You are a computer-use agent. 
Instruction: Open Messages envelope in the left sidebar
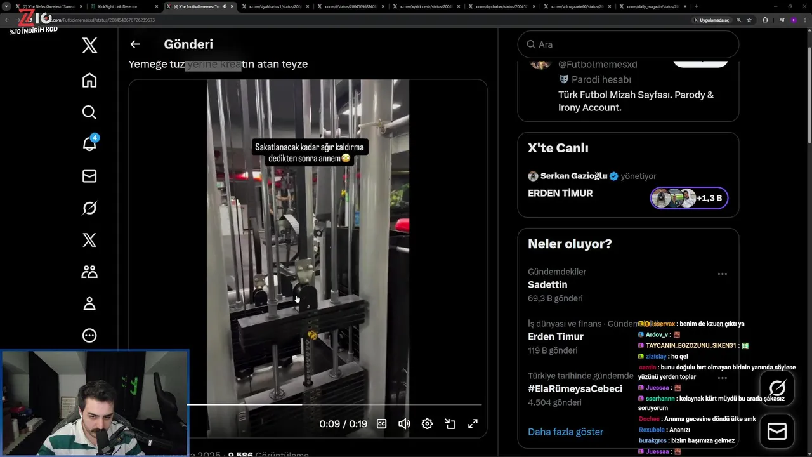coord(89,176)
